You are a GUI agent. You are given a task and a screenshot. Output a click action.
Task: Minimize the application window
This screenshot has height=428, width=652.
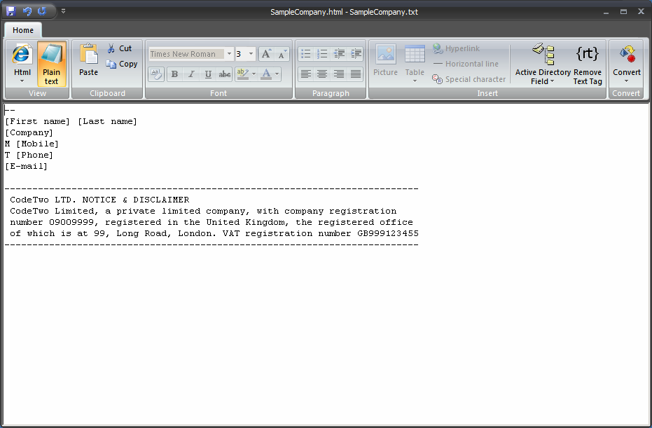[x=606, y=12]
